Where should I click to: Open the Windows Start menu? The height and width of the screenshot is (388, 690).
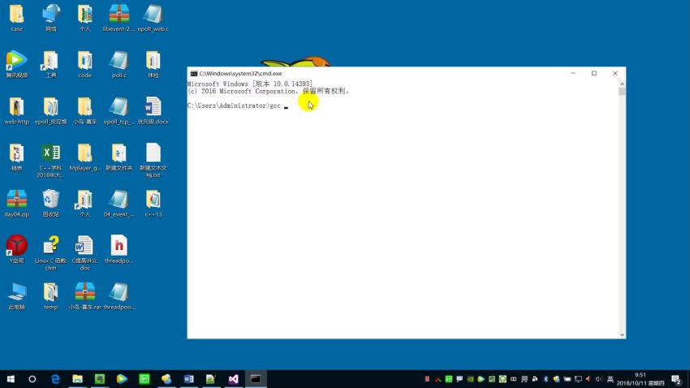point(11,379)
